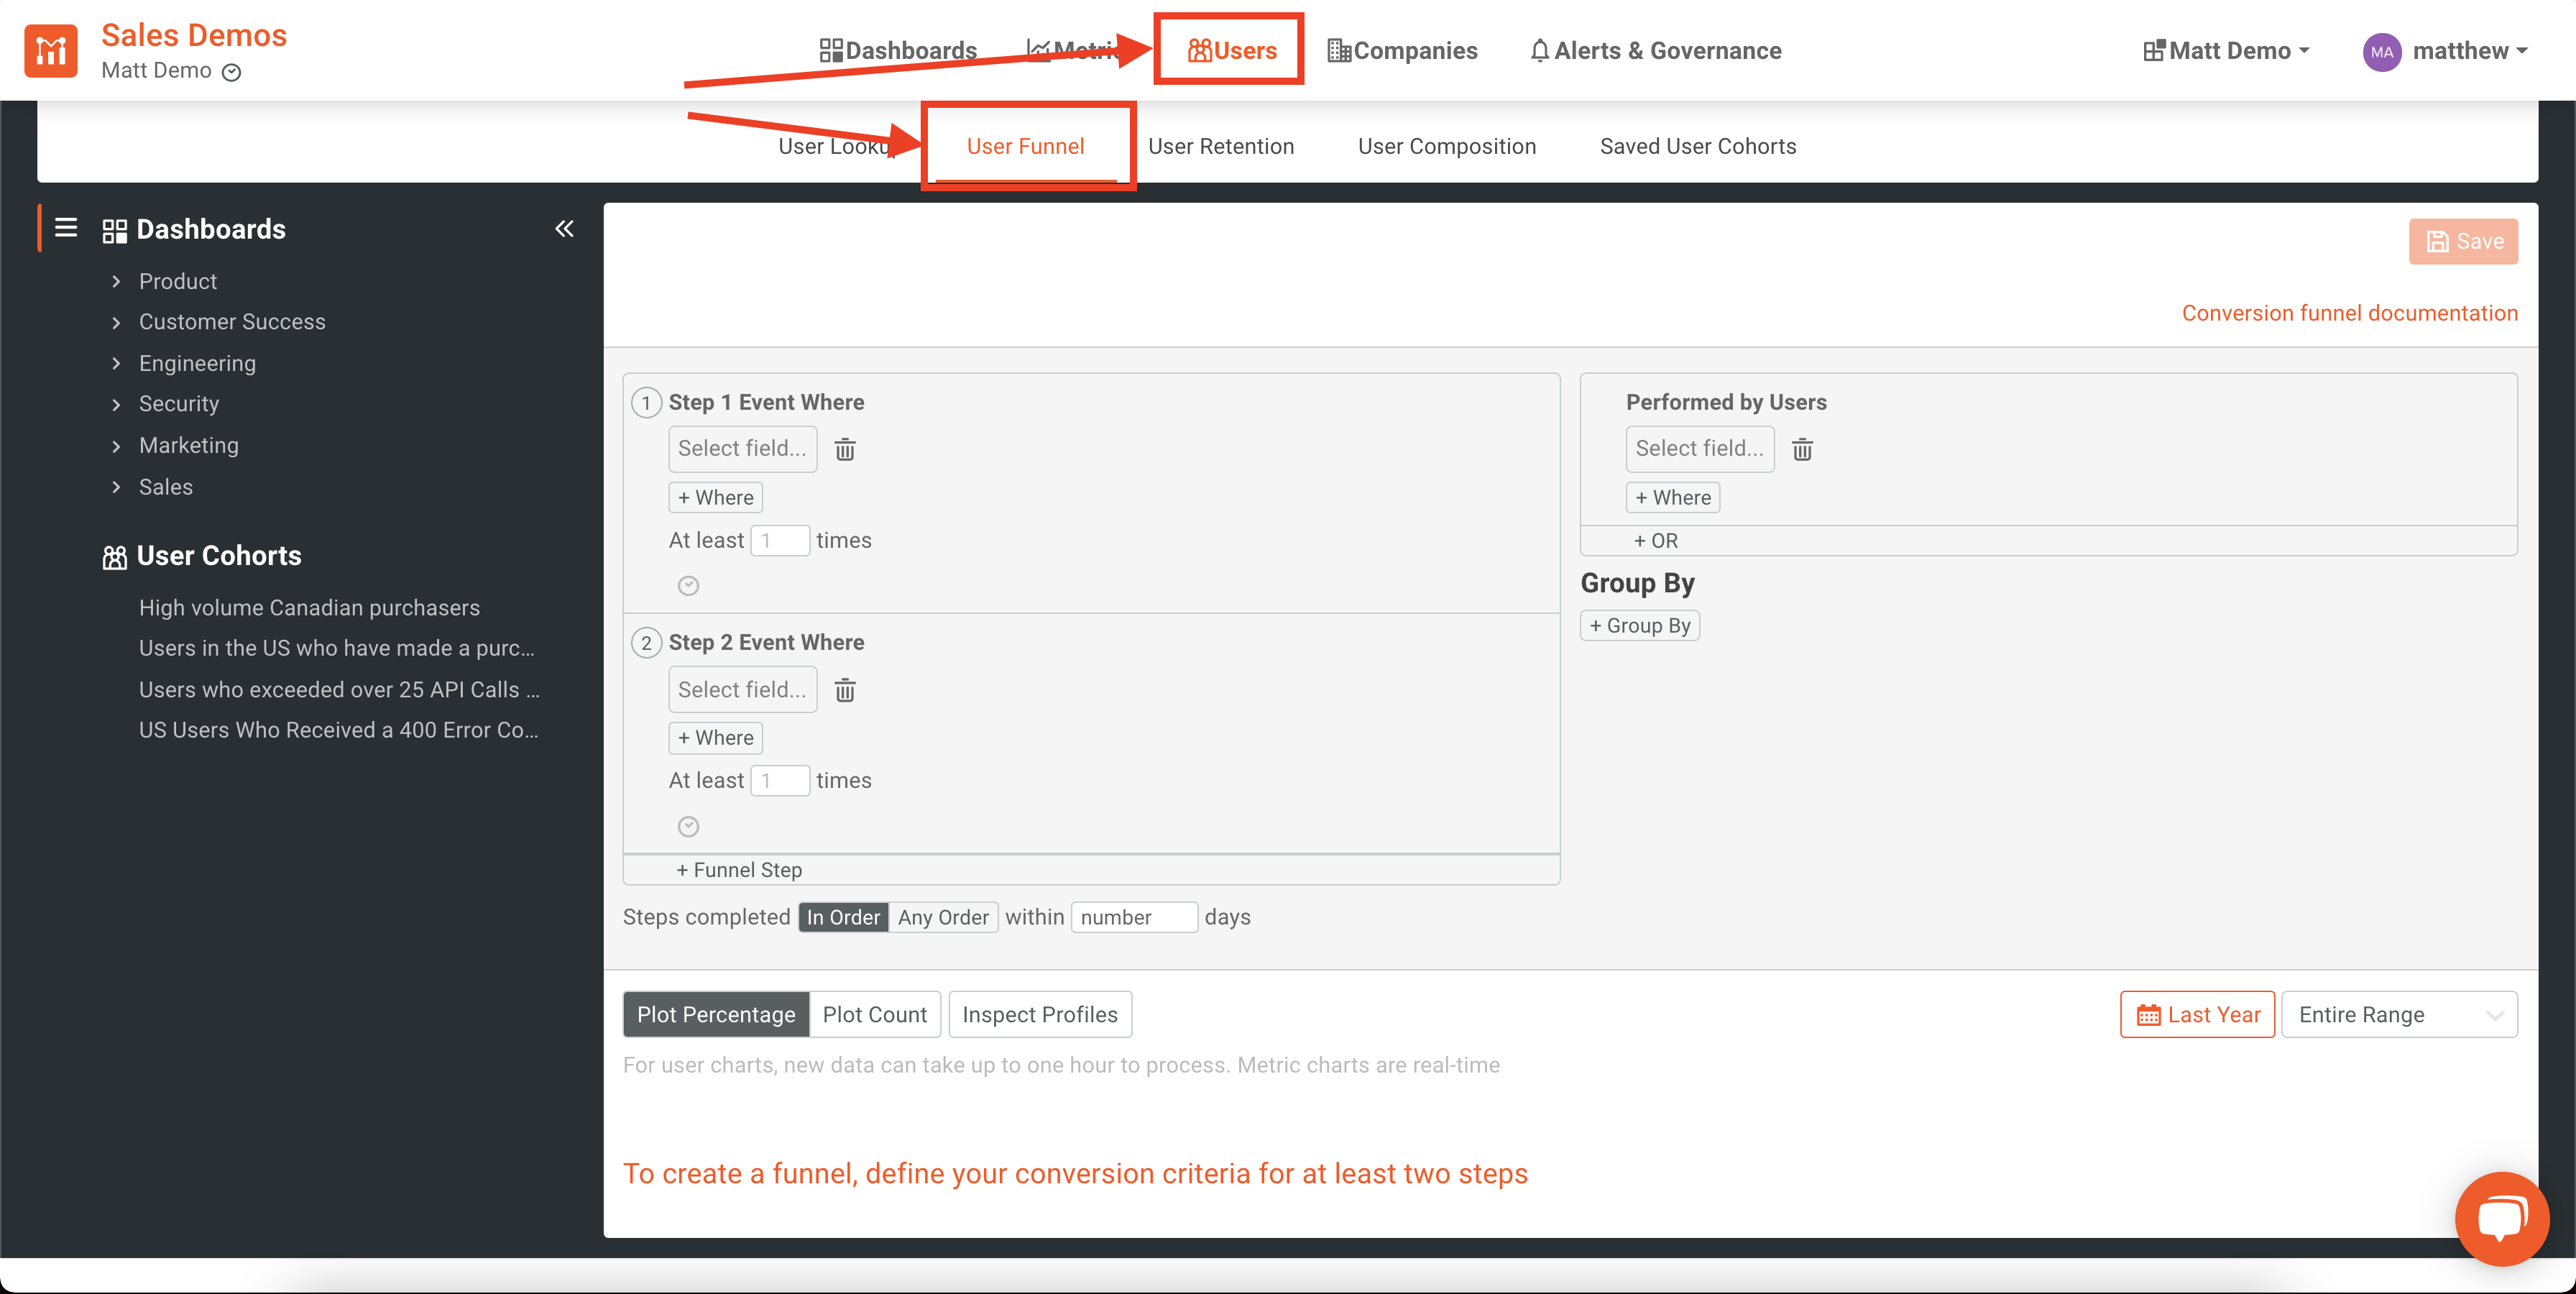The width and height of the screenshot is (2576, 1294).
Task: Click the + Group By button
Action: (1640, 625)
